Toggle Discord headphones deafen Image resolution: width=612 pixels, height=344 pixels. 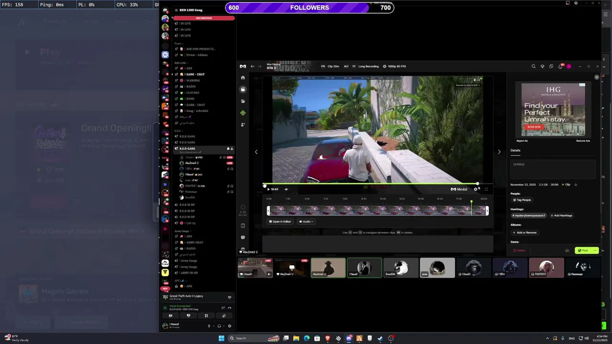tap(219, 326)
